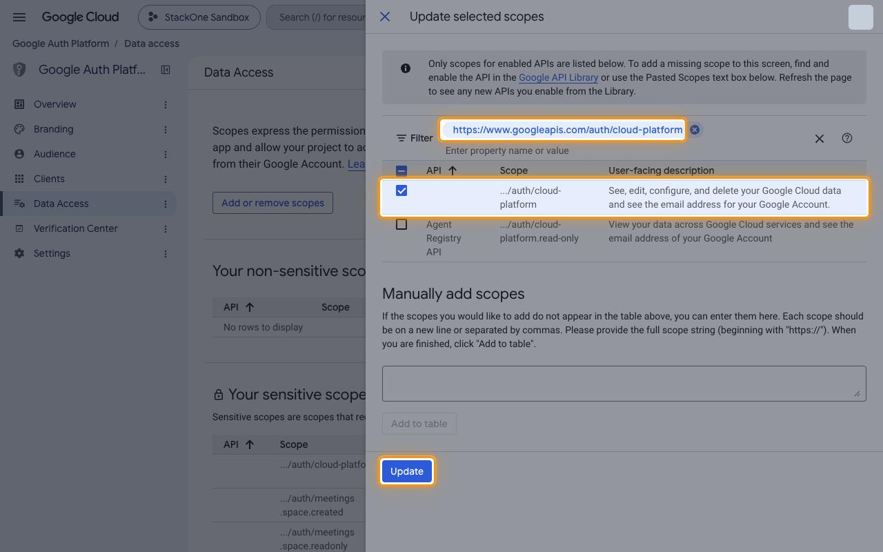Sort by API column arrow in scopes panel
The width and height of the screenshot is (883, 552).
pos(453,170)
